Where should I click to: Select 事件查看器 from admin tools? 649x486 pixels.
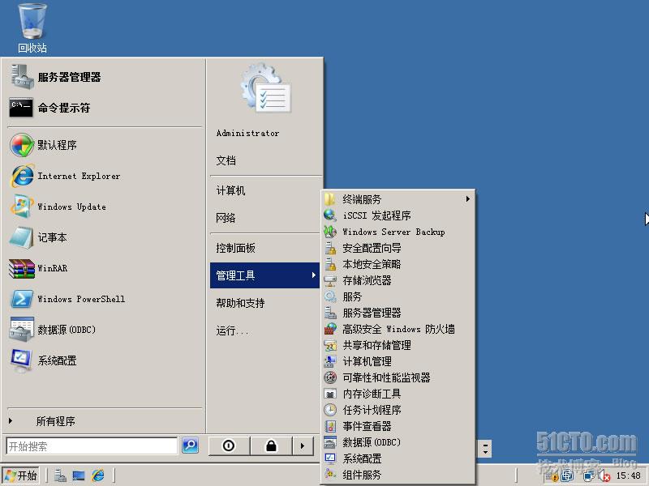(367, 426)
